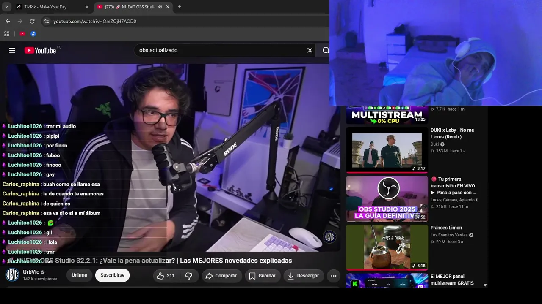Viewport: 542px width, 304px height.
Task: Dislike the video with thumbs down
Action: tap(189, 276)
